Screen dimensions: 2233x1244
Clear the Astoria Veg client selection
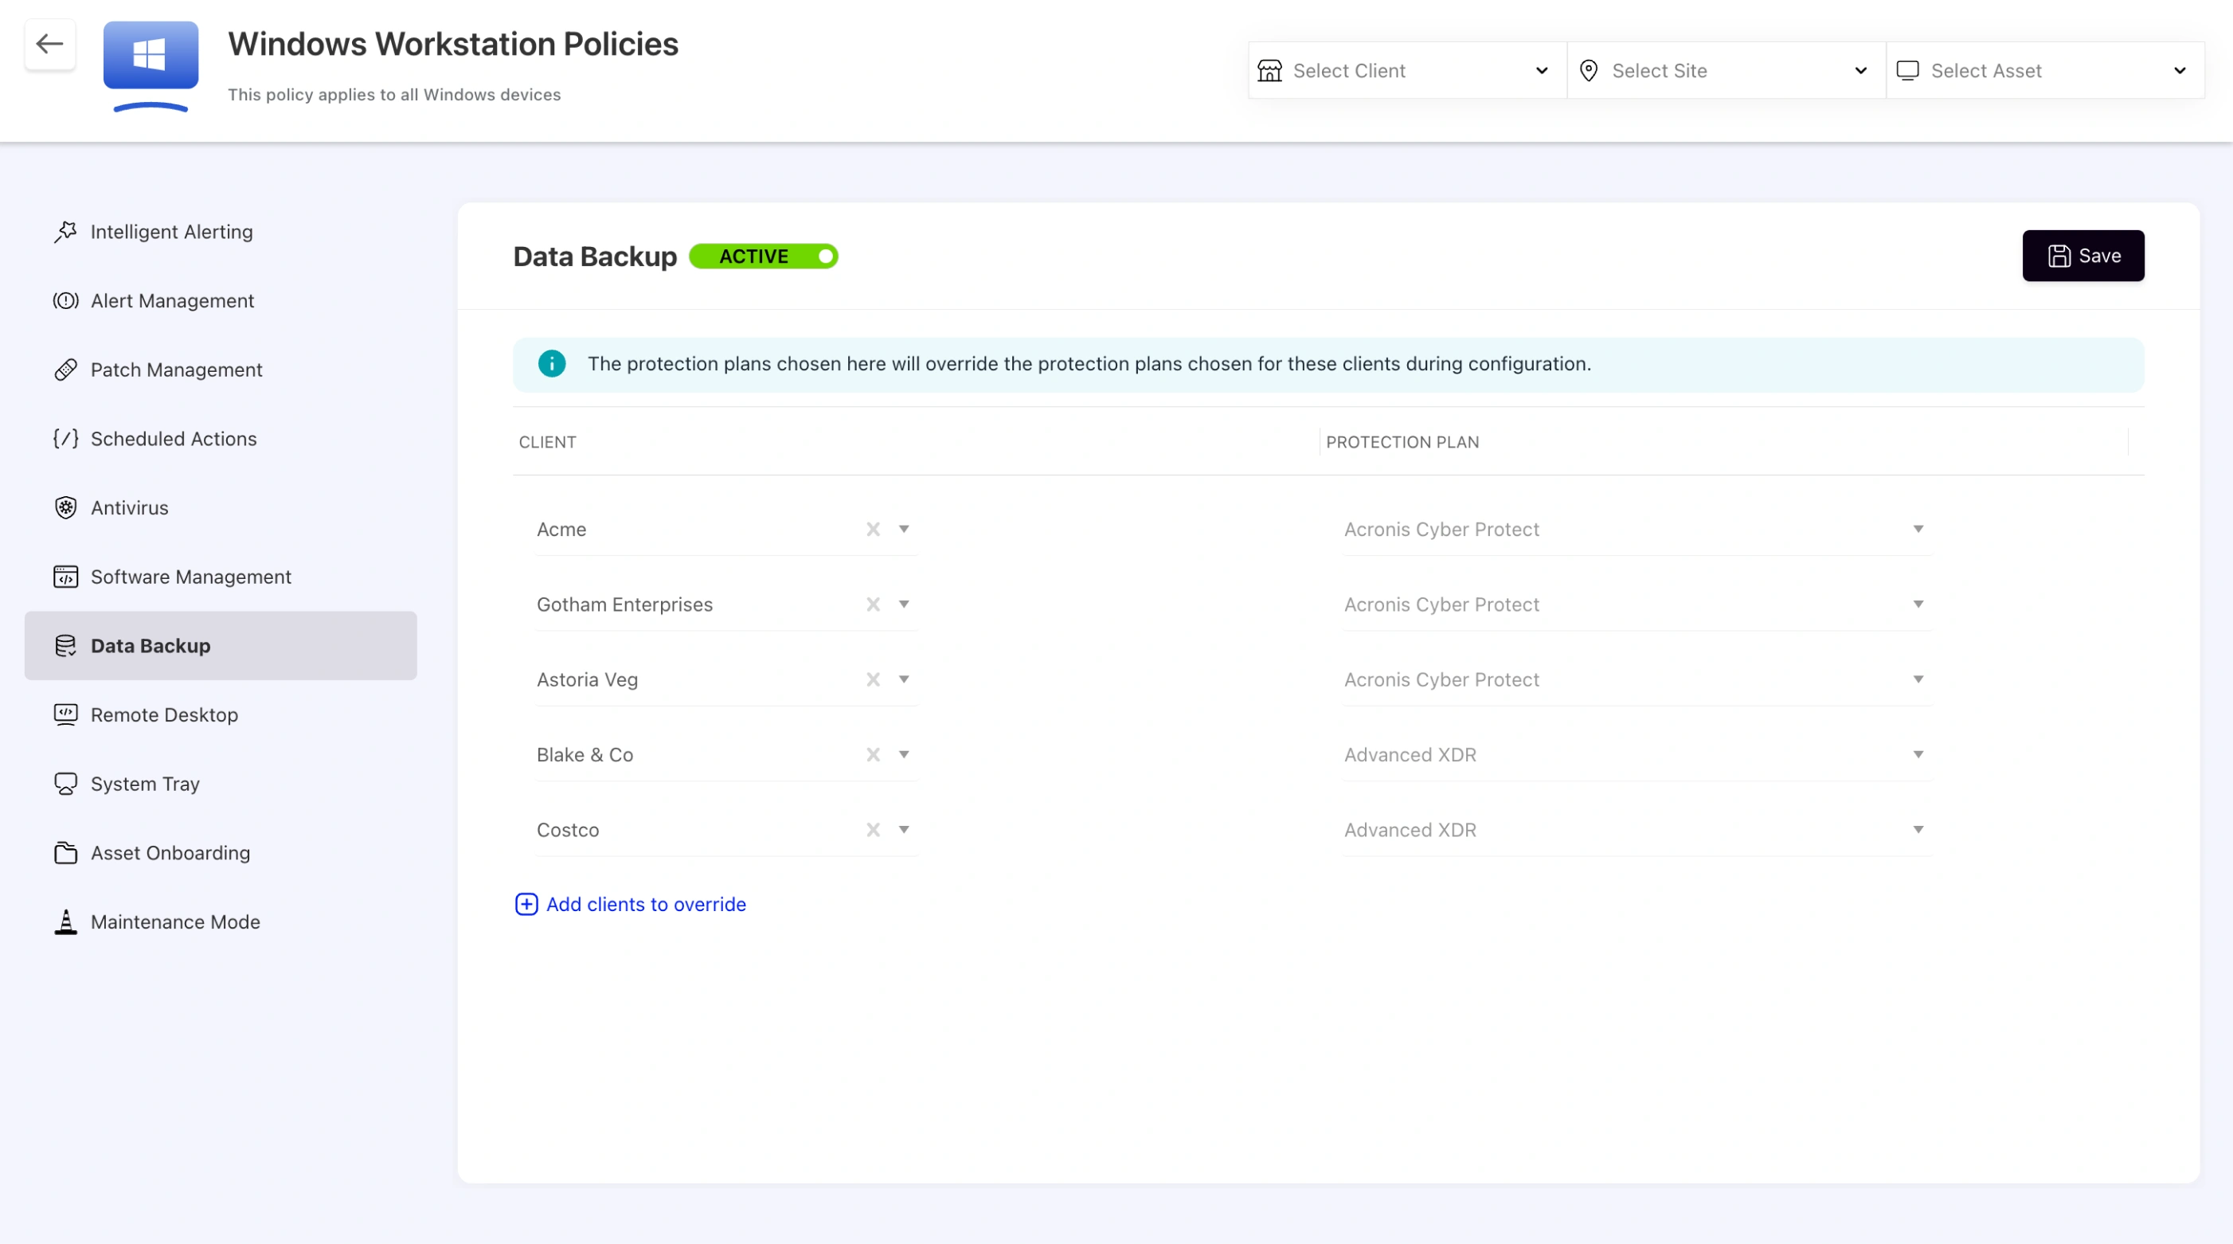point(873,679)
